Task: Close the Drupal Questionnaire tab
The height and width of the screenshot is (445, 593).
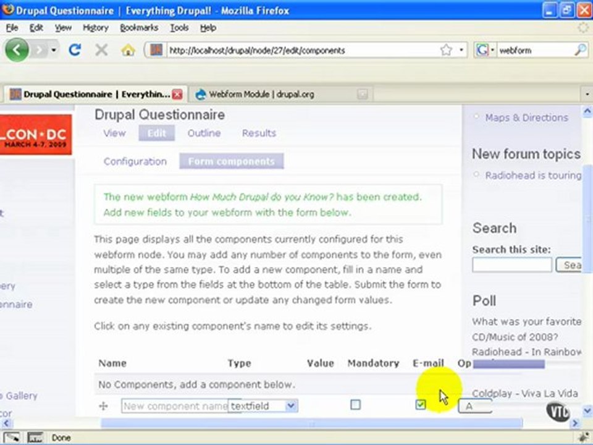Action: (177, 94)
